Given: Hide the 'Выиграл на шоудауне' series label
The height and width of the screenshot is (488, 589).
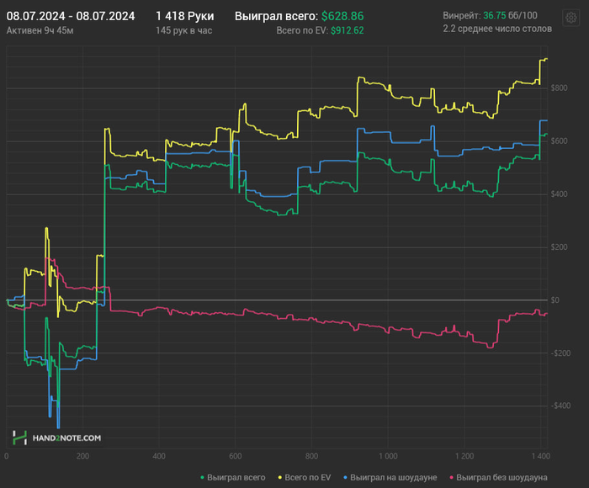Looking at the screenshot, I should (393, 477).
